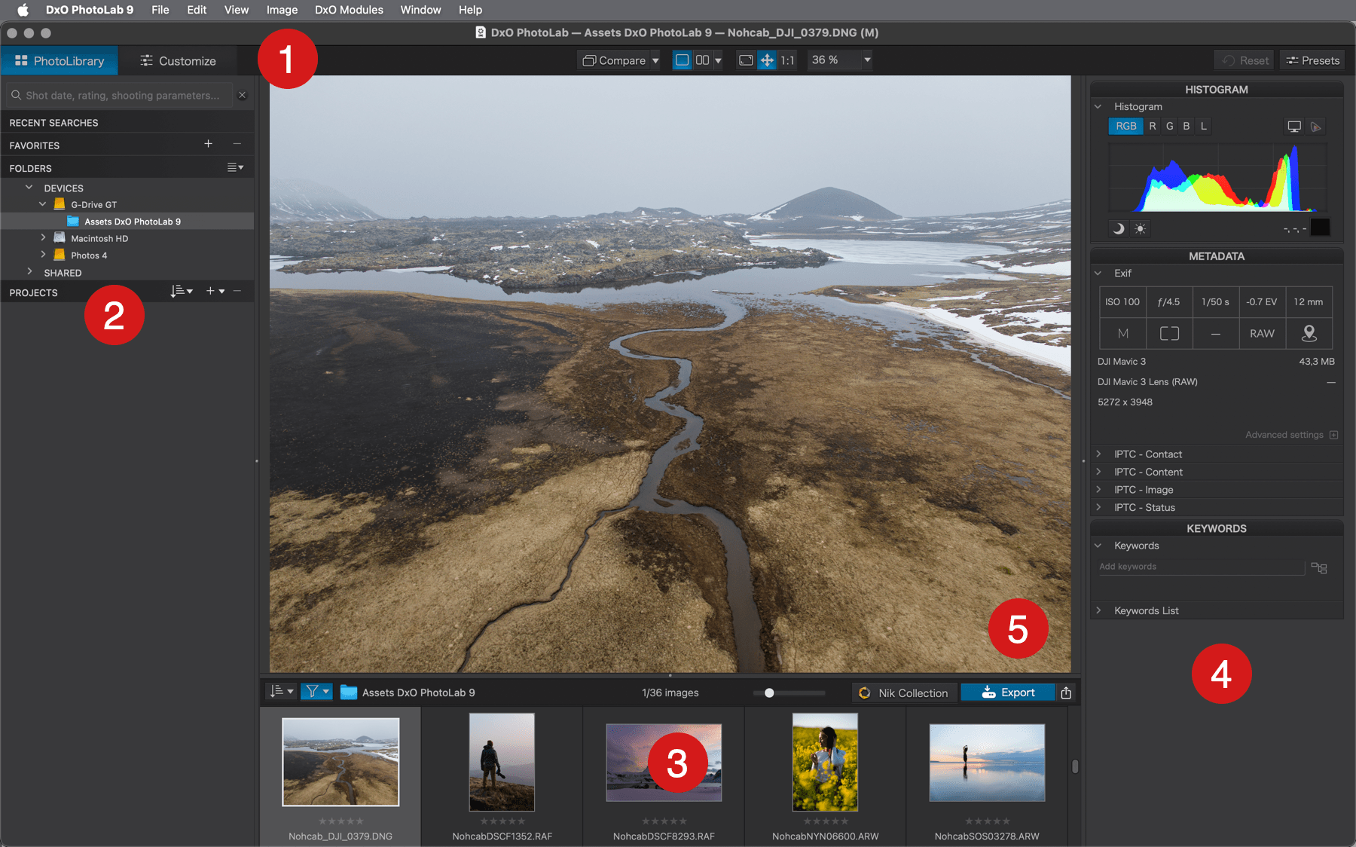The width and height of the screenshot is (1356, 847).
Task: Open Nik Collection
Action: tap(904, 693)
